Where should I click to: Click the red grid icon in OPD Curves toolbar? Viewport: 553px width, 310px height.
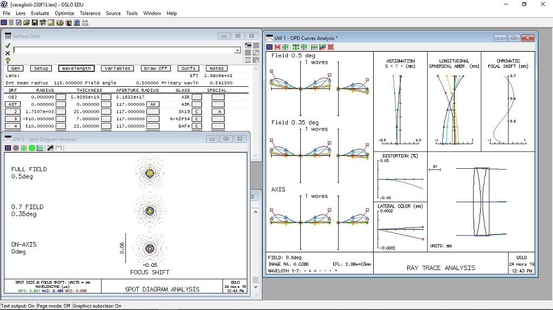click(331, 47)
